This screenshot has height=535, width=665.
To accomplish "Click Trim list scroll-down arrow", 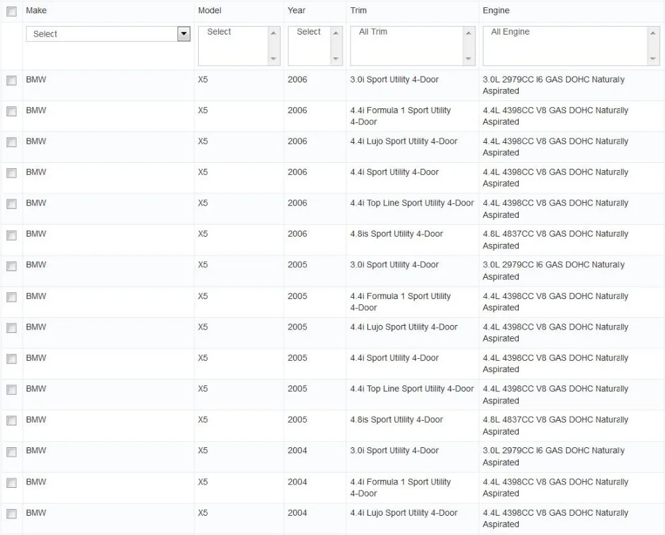I will pyautogui.click(x=468, y=58).
